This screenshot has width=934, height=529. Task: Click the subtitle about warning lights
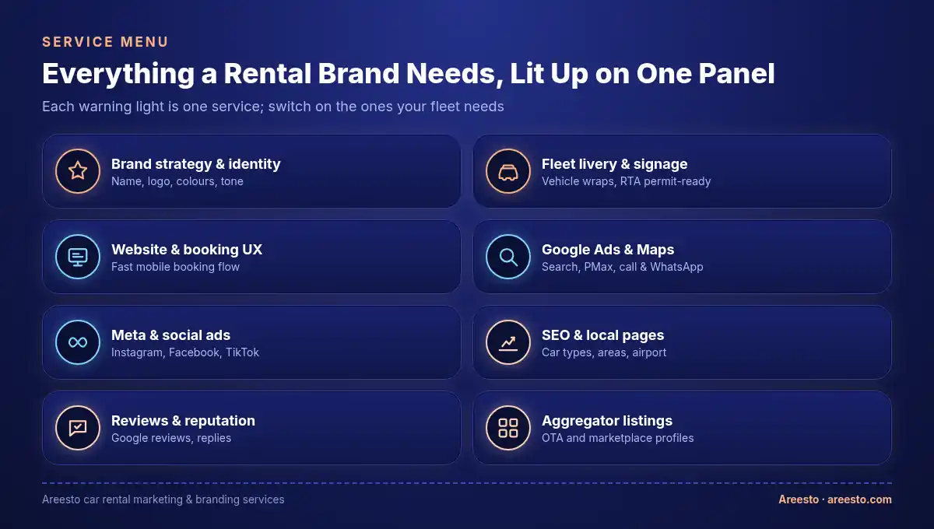click(x=273, y=107)
